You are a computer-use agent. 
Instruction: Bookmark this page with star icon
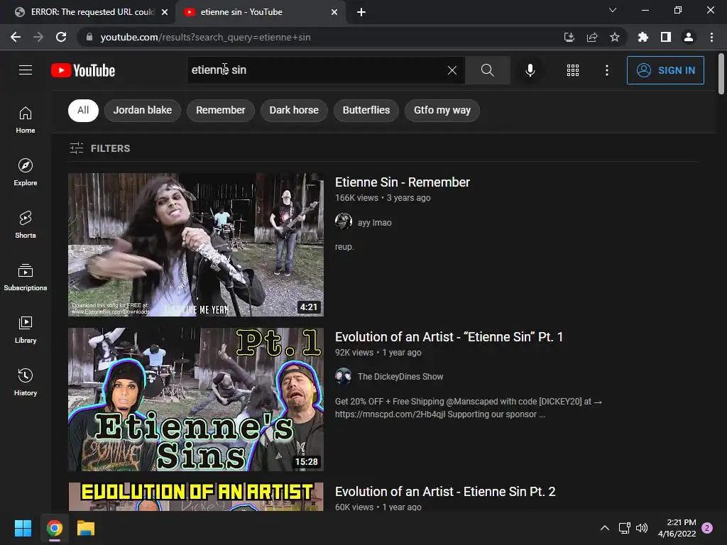point(614,37)
